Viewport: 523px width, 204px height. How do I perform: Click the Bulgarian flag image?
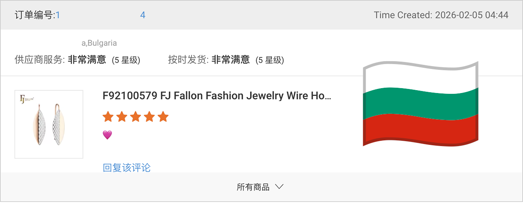[x=420, y=104]
